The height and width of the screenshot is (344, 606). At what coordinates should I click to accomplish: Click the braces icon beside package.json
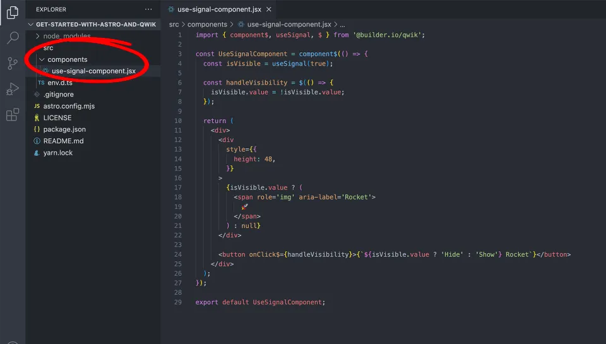37,129
